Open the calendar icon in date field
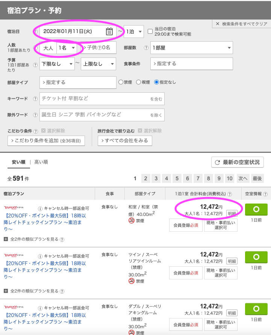The image size is (271, 335). (109, 32)
